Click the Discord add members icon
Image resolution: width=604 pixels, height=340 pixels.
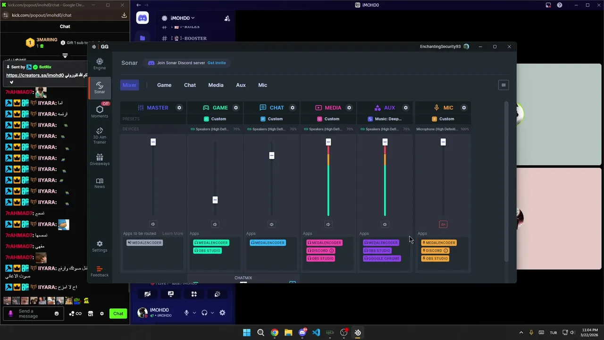(x=227, y=18)
